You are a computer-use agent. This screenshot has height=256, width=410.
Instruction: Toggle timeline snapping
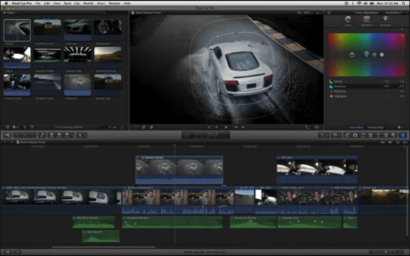[405, 143]
